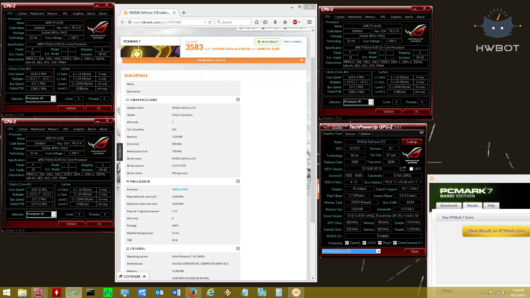Click the 3dmark URL address field
This screenshot has width=530, height=298.
point(167,22)
